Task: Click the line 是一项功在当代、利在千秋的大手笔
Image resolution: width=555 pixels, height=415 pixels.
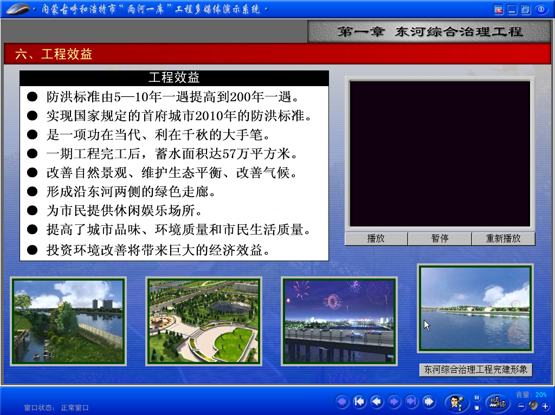Action: (x=159, y=135)
